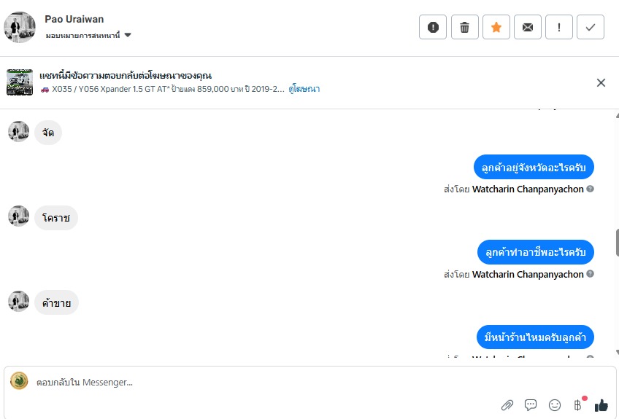Send a thumbs-up like
The width and height of the screenshot is (619, 419).
click(x=601, y=405)
